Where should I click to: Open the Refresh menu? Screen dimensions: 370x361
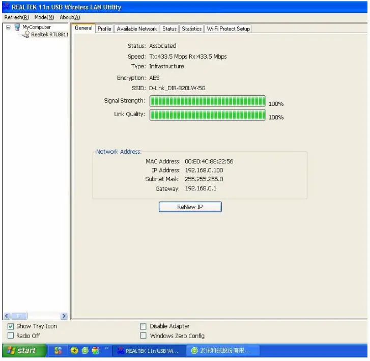tap(16, 17)
